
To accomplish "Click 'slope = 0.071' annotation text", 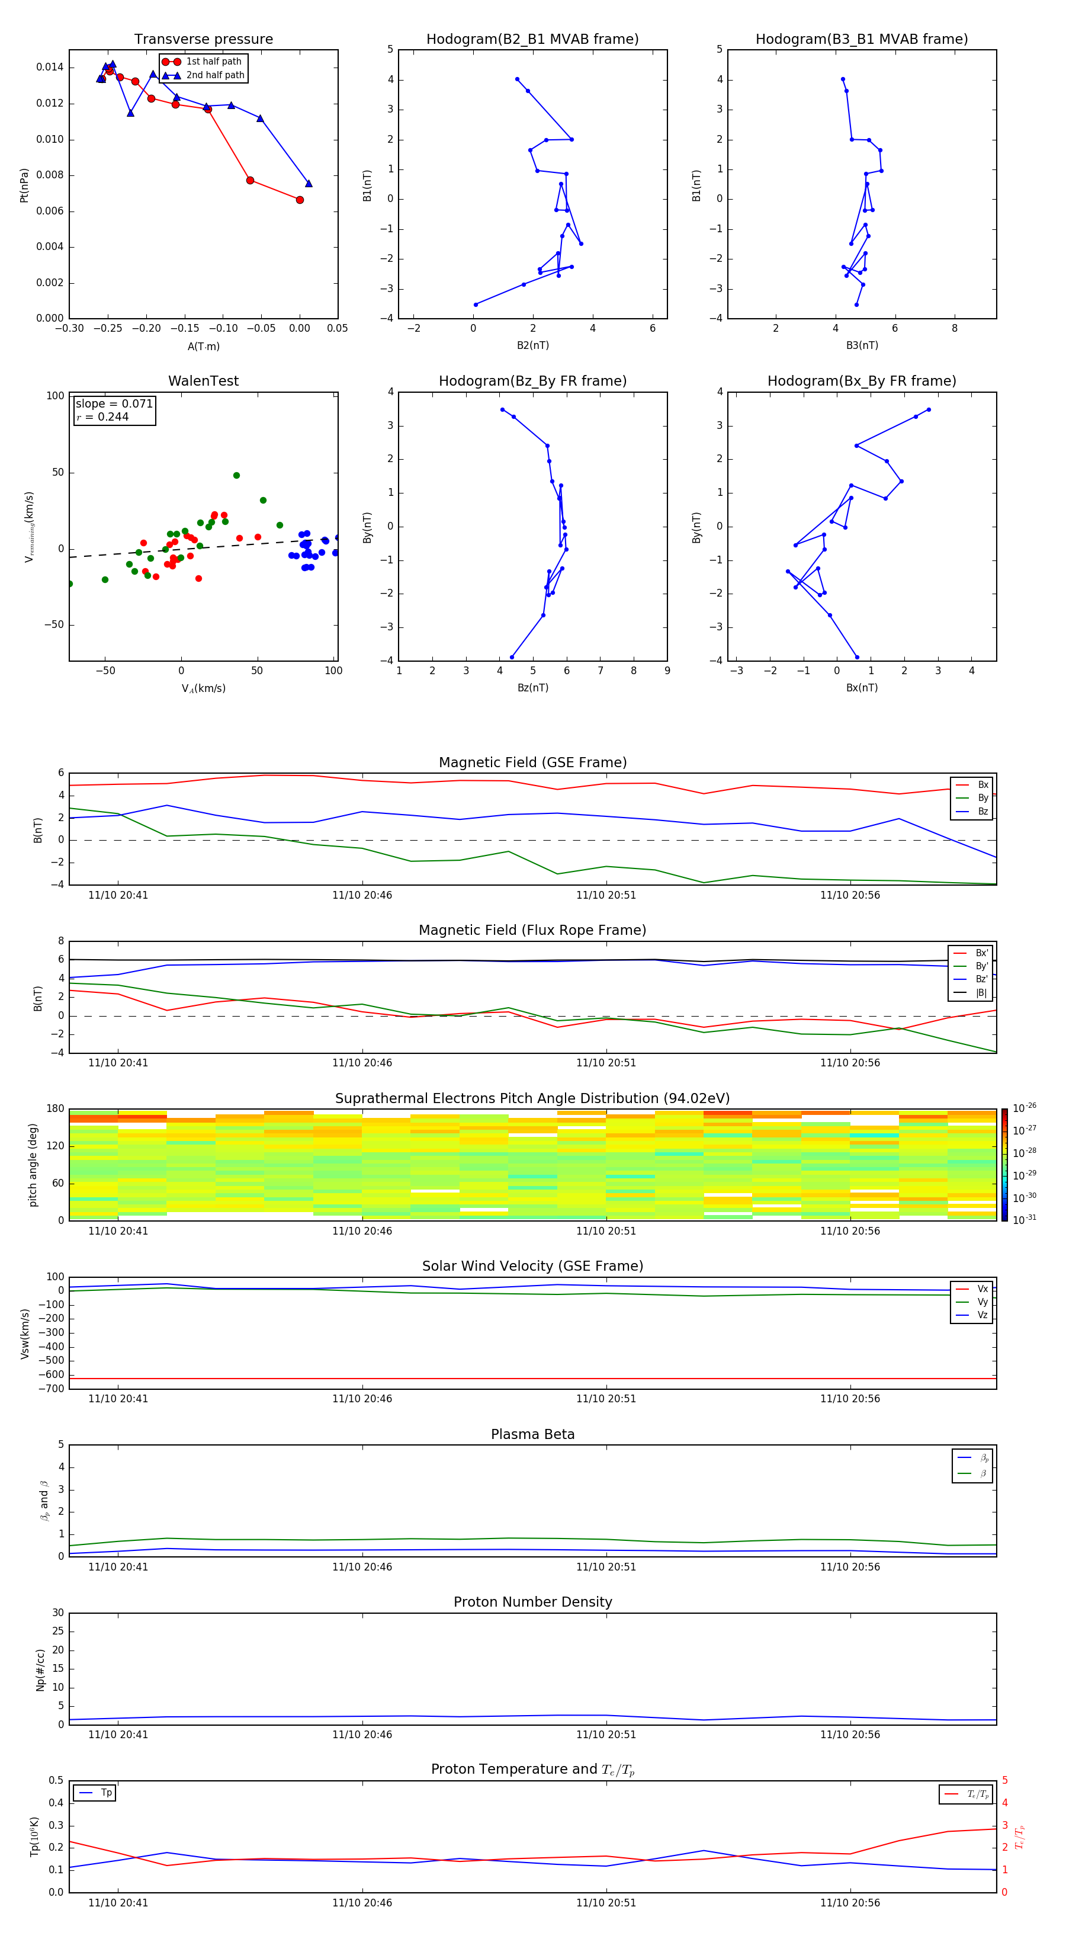I will pyautogui.click(x=114, y=404).
